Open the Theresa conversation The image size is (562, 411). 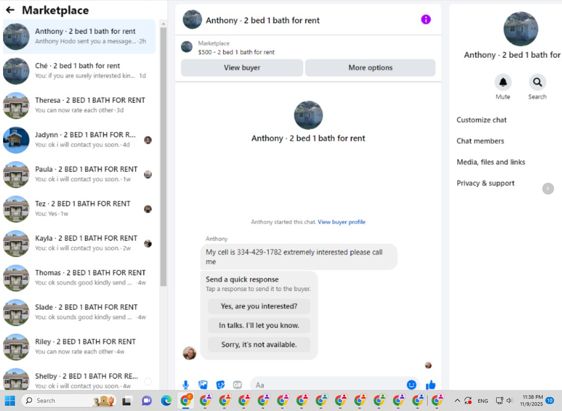click(x=79, y=105)
